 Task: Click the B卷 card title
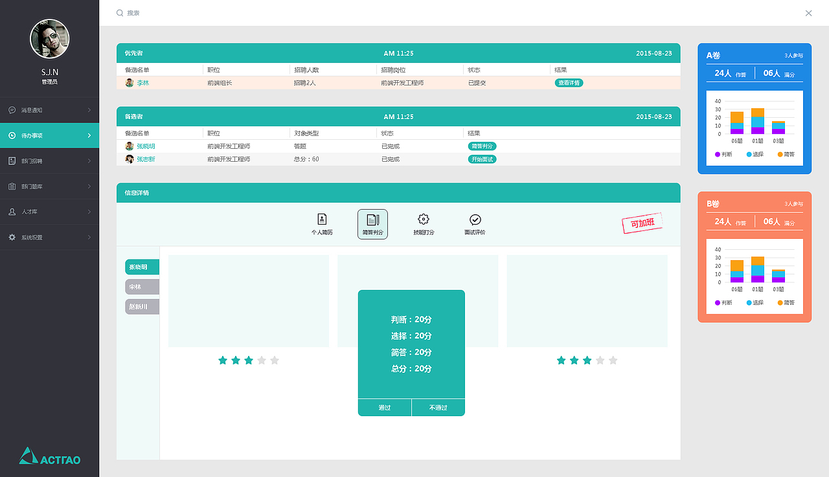point(713,204)
